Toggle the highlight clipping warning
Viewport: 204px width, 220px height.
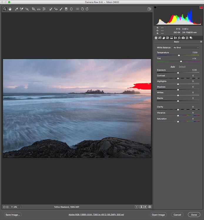(x=200, y=7)
